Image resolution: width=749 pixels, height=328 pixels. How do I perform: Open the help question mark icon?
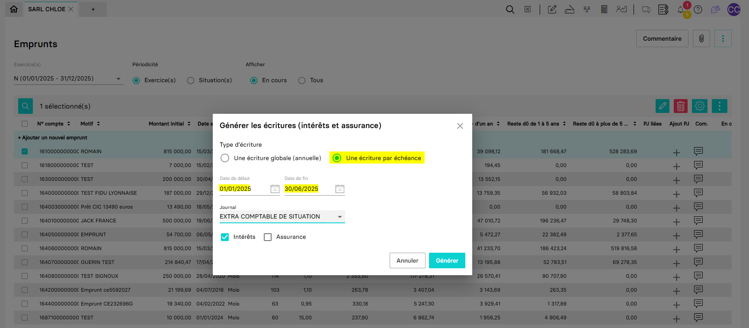click(x=698, y=10)
